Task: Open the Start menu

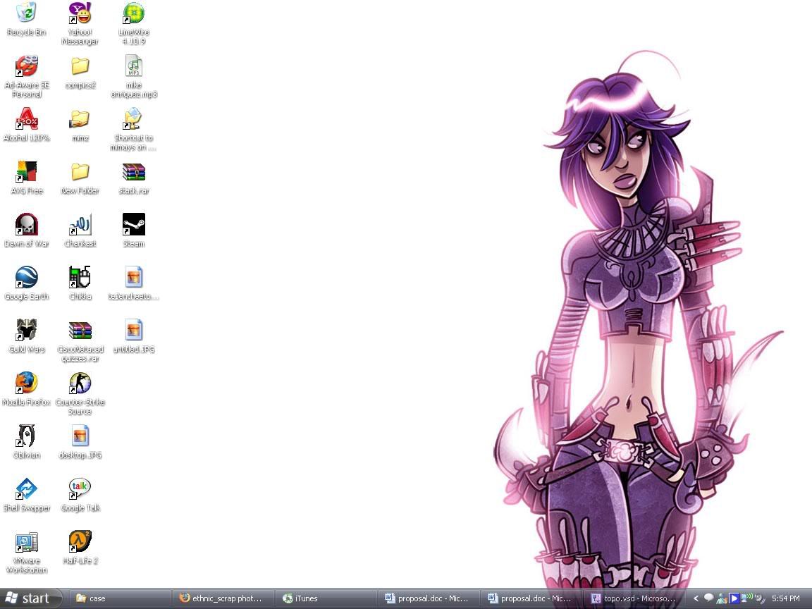Action: pyautogui.click(x=30, y=598)
